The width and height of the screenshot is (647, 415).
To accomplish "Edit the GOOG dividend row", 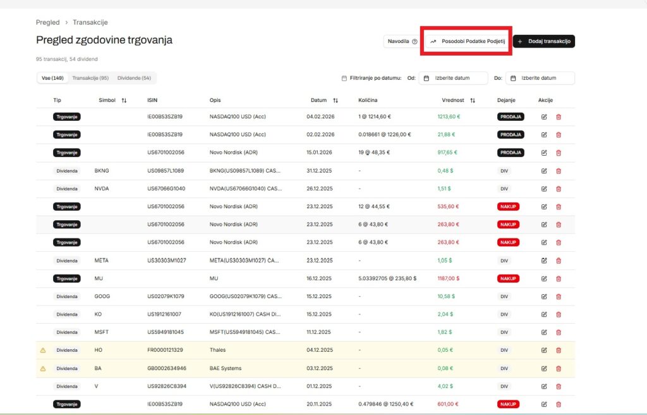I will 544,296.
